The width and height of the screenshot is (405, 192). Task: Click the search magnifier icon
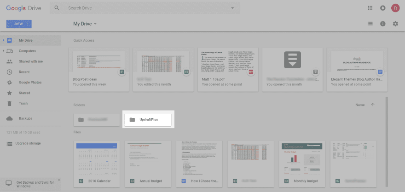coord(57,8)
